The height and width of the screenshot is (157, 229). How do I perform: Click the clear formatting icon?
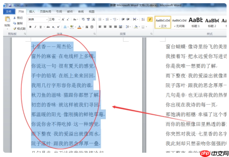pos(83,19)
